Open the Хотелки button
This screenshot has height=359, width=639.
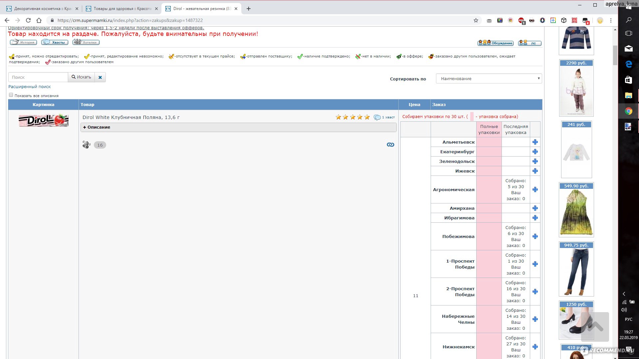[86, 42]
